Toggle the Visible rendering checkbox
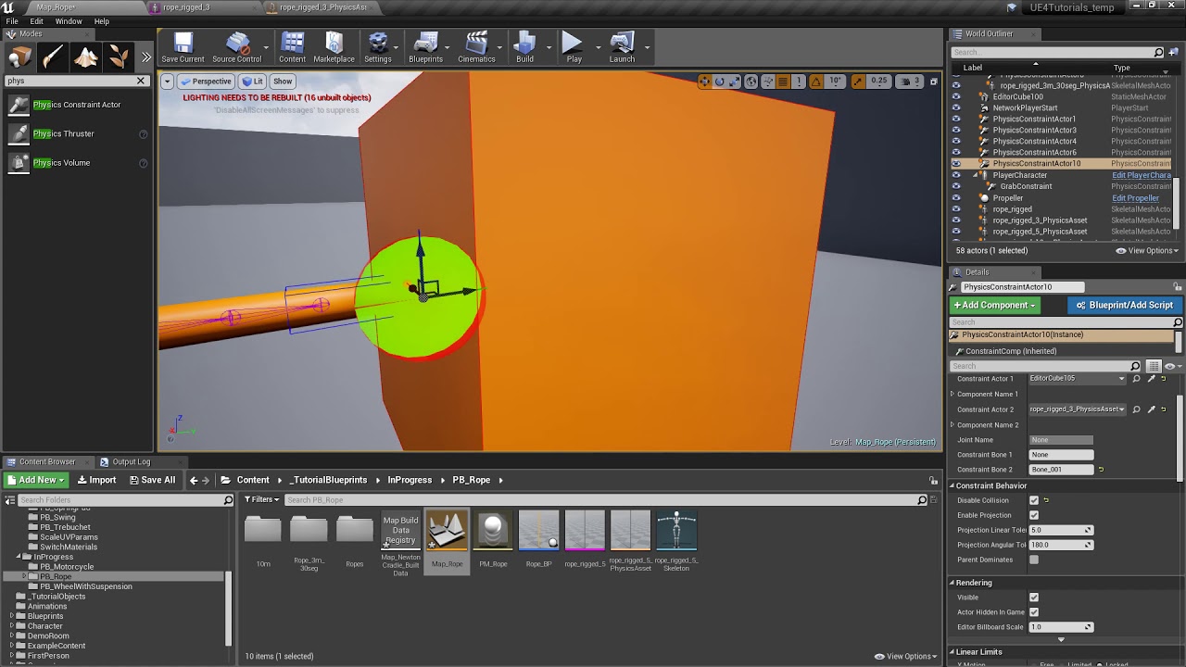The width and height of the screenshot is (1186, 667). [1034, 598]
